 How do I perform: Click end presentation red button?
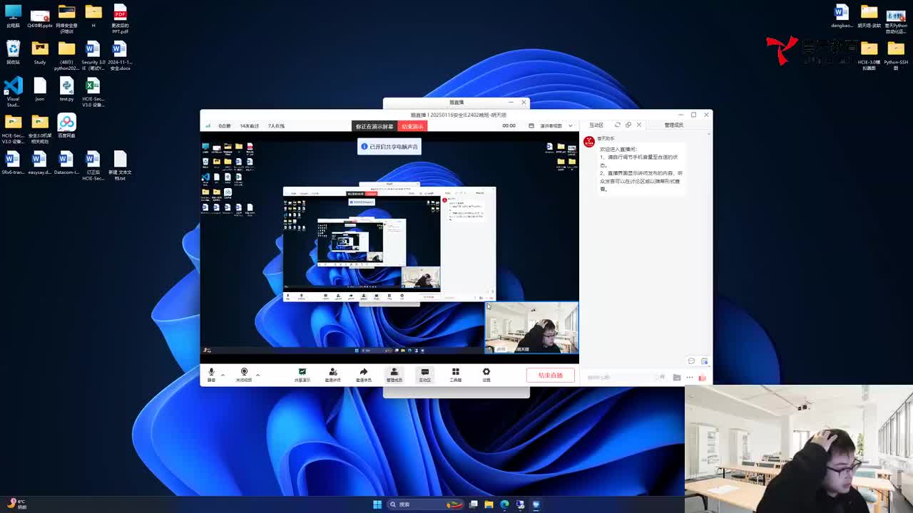[412, 126]
